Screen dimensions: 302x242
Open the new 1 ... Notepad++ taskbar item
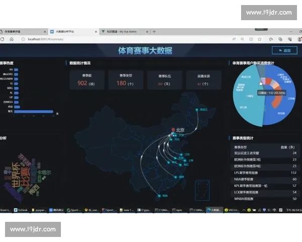point(127,210)
